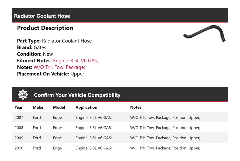Viewport: 240px width, 161px height.
Task: Click the 2010 year cell
Action: [x=19, y=148]
